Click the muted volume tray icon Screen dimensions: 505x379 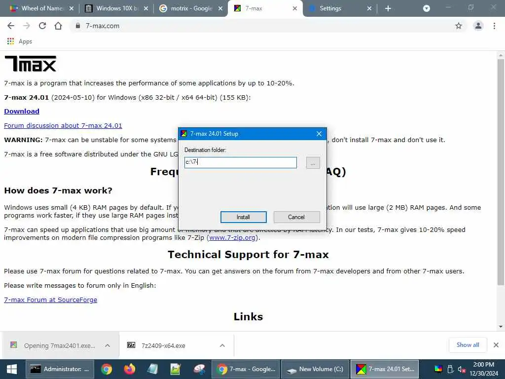462,369
